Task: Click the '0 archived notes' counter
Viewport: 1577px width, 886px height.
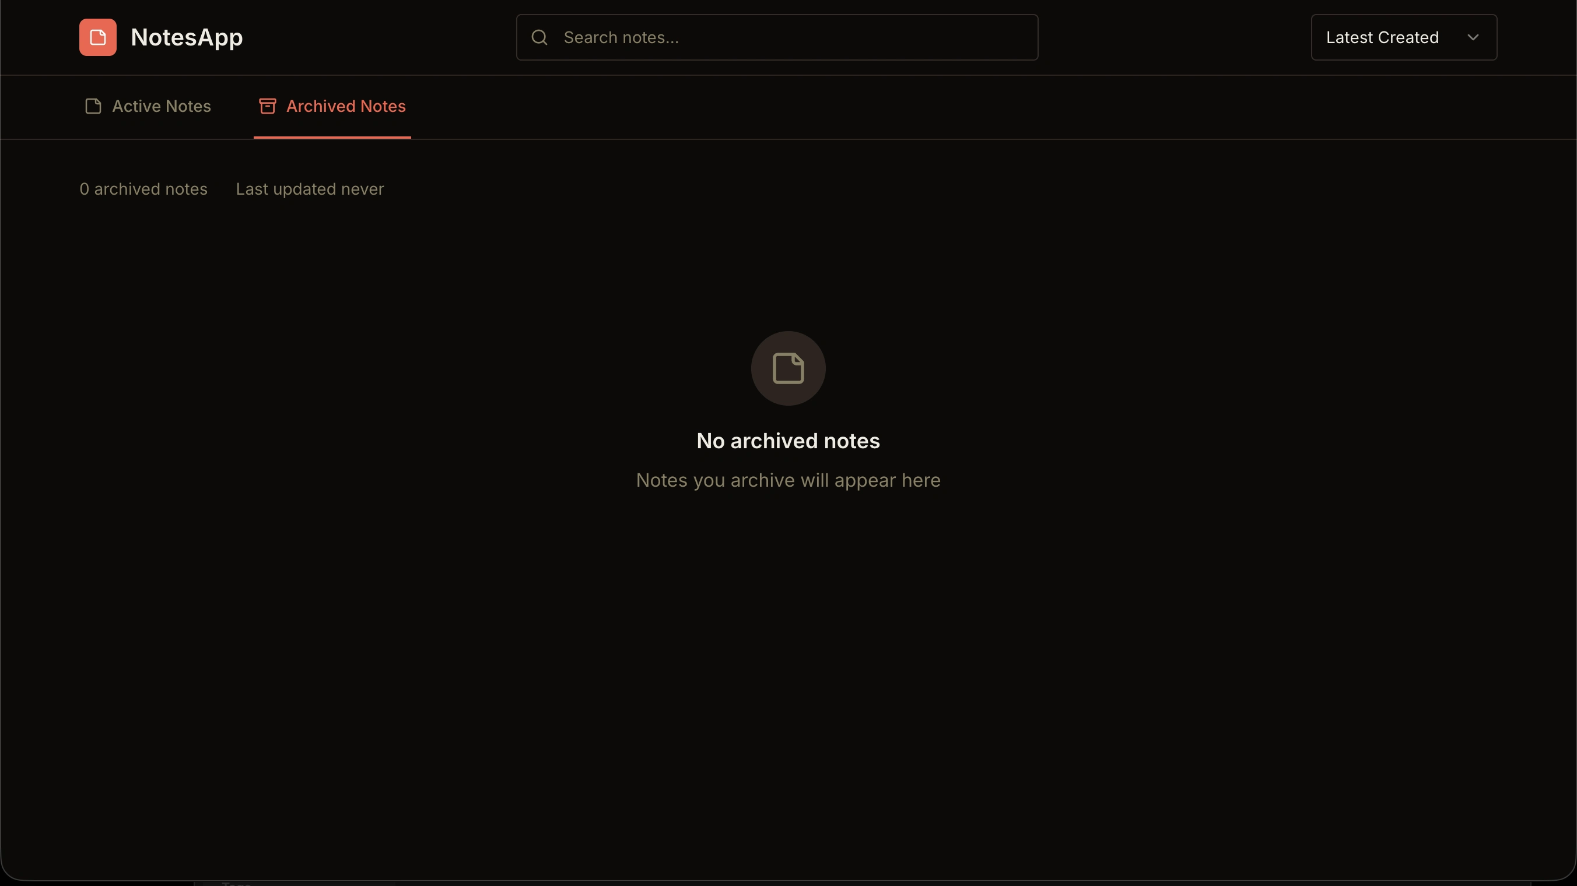Action: tap(143, 189)
